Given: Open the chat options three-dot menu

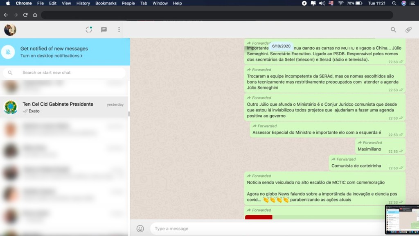Looking at the screenshot, I should point(119,29).
